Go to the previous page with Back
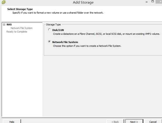 coord(115,122)
